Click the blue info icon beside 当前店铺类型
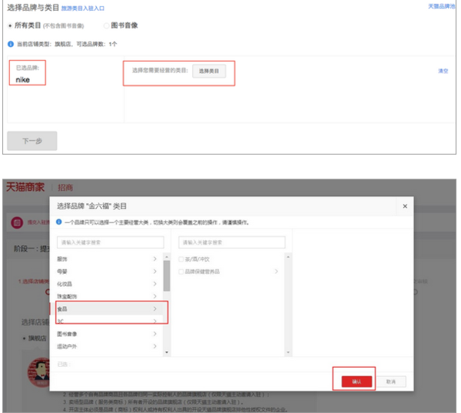 [x=11, y=44]
